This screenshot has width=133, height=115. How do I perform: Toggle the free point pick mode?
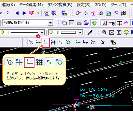coord(61,42)
